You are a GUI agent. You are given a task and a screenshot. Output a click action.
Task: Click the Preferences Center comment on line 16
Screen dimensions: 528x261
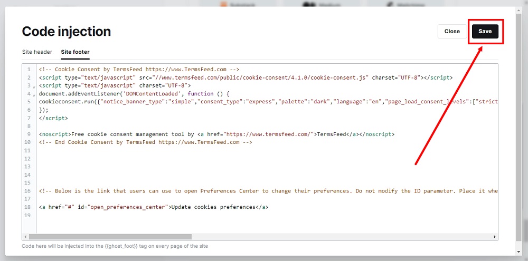pos(268,191)
